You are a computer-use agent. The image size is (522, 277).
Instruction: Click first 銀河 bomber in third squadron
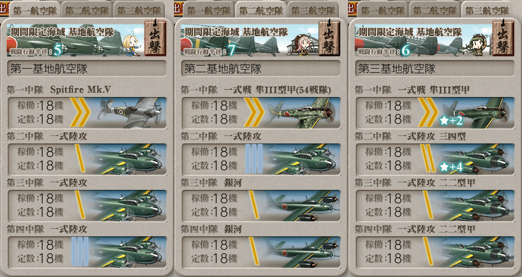pyautogui.click(x=261, y=205)
